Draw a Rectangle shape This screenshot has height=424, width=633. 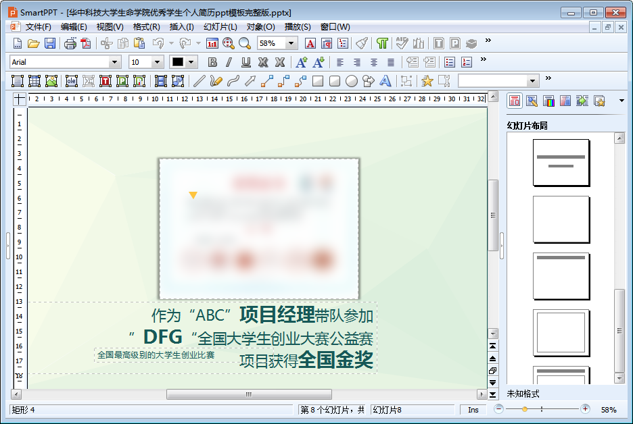pyautogui.click(x=318, y=81)
